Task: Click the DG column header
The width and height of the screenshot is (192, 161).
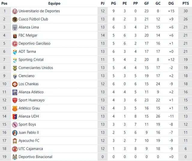Action: [171, 4]
